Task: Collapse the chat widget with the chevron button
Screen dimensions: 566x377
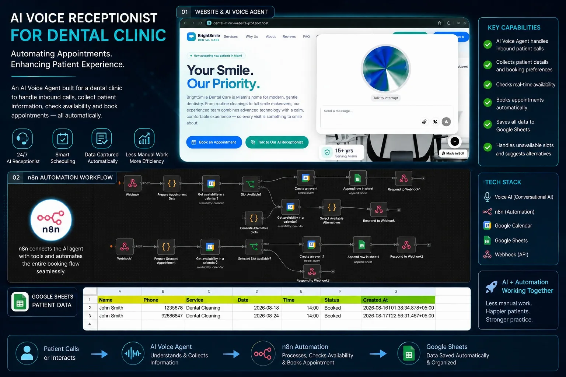Action: coord(455,141)
